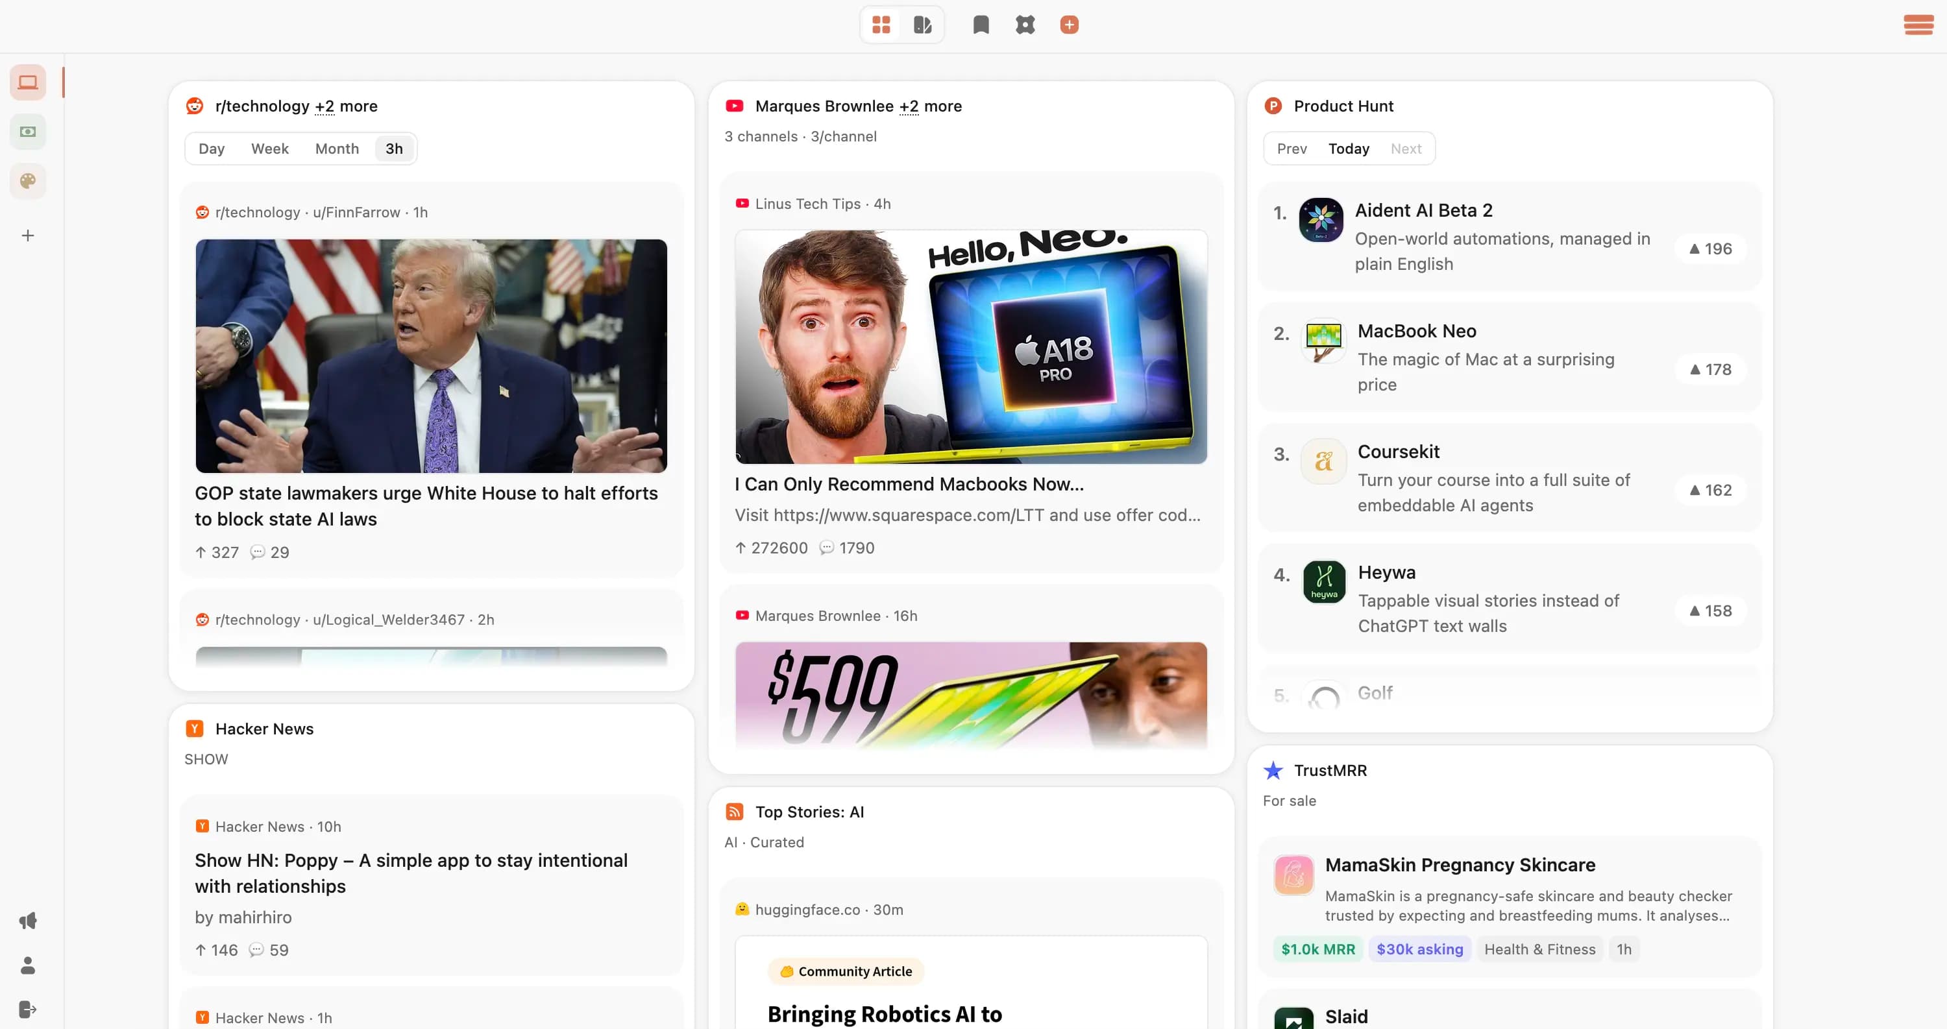Select the laptop workspace icon in the sidebar
Screen dimensions: 1947x1029
coord(27,82)
